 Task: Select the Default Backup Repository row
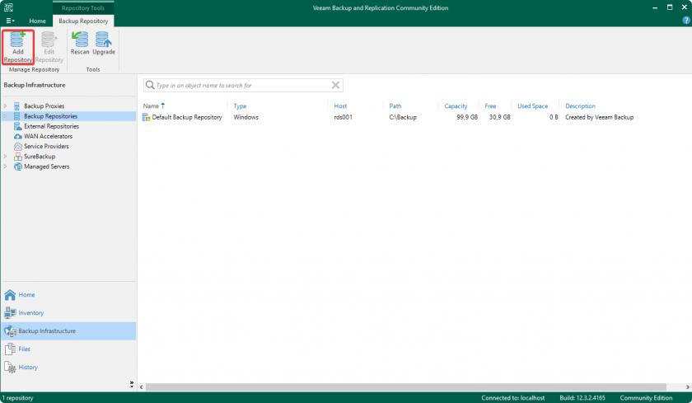click(x=186, y=118)
